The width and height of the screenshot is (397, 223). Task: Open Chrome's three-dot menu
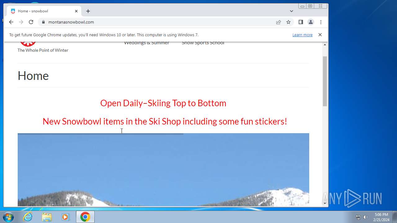tap(321, 22)
